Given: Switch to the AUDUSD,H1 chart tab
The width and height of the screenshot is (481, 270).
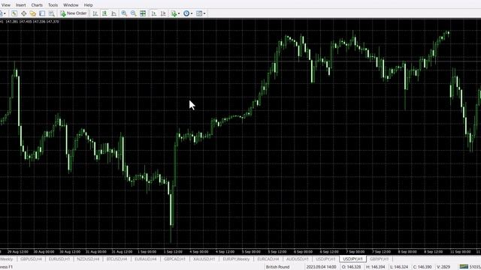Looking at the screenshot, I should (x=298, y=259).
